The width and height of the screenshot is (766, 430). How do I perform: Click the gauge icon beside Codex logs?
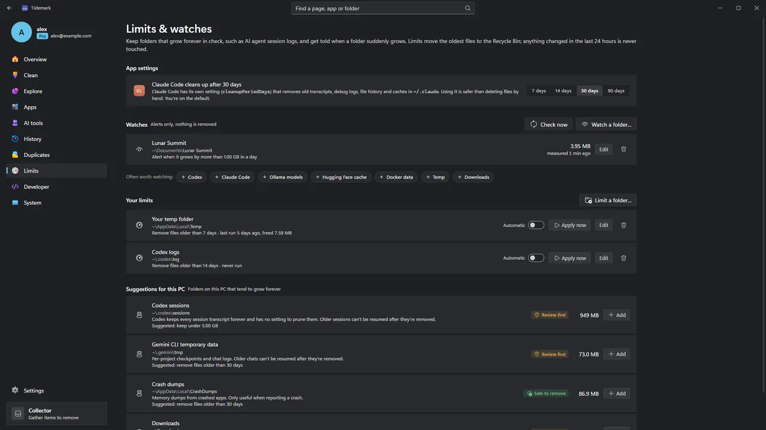139,258
